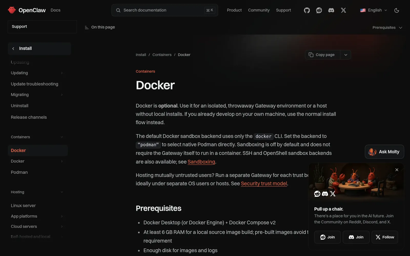410x256 pixels.
Task: Click Ask Molty mascot icon
Action: 372,152
